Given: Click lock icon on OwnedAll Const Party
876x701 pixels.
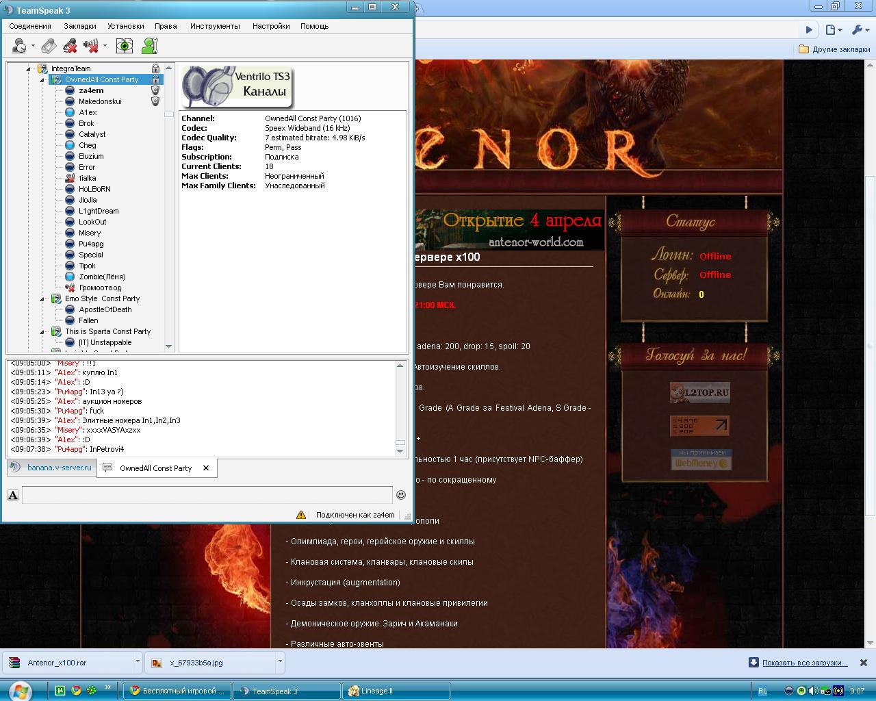Looking at the screenshot, I should 155,79.
